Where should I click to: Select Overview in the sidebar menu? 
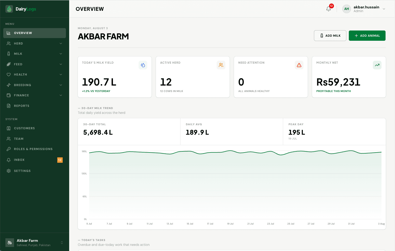point(35,33)
